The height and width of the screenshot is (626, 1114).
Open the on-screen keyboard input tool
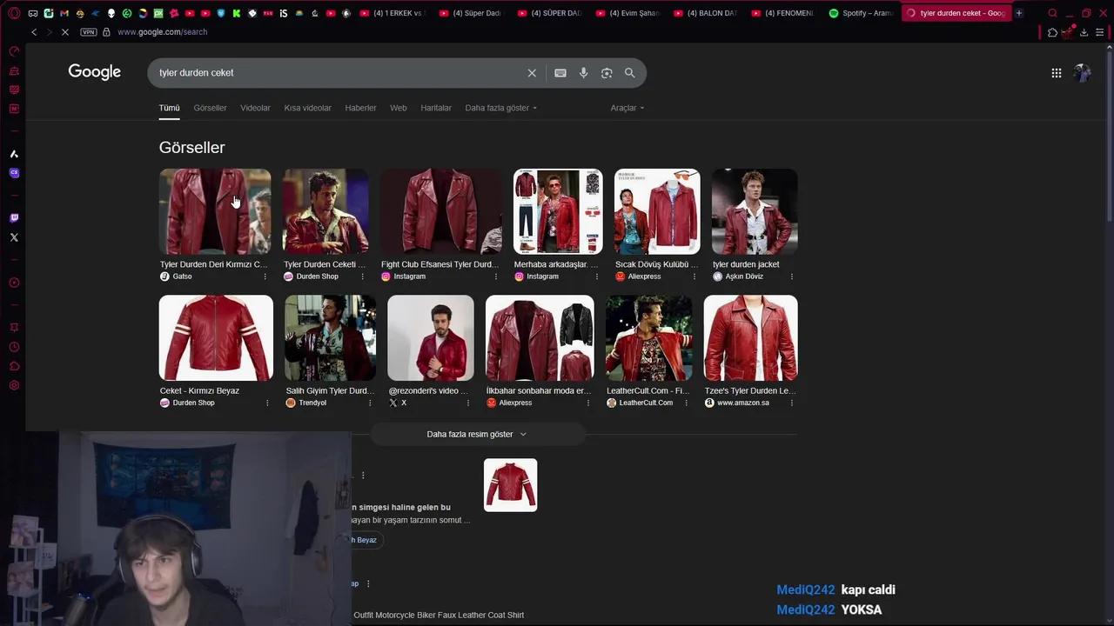pyautogui.click(x=560, y=73)
